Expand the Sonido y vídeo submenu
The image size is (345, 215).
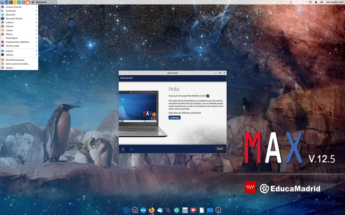click(16, 45)
